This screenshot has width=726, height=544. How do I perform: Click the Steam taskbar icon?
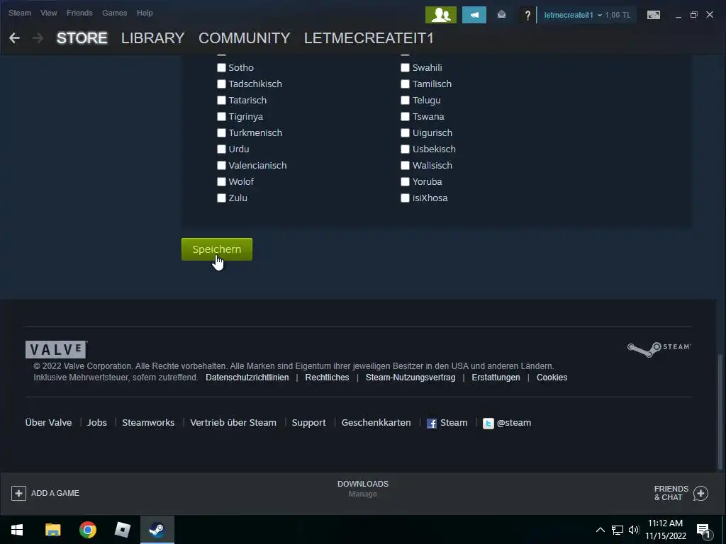157,530
